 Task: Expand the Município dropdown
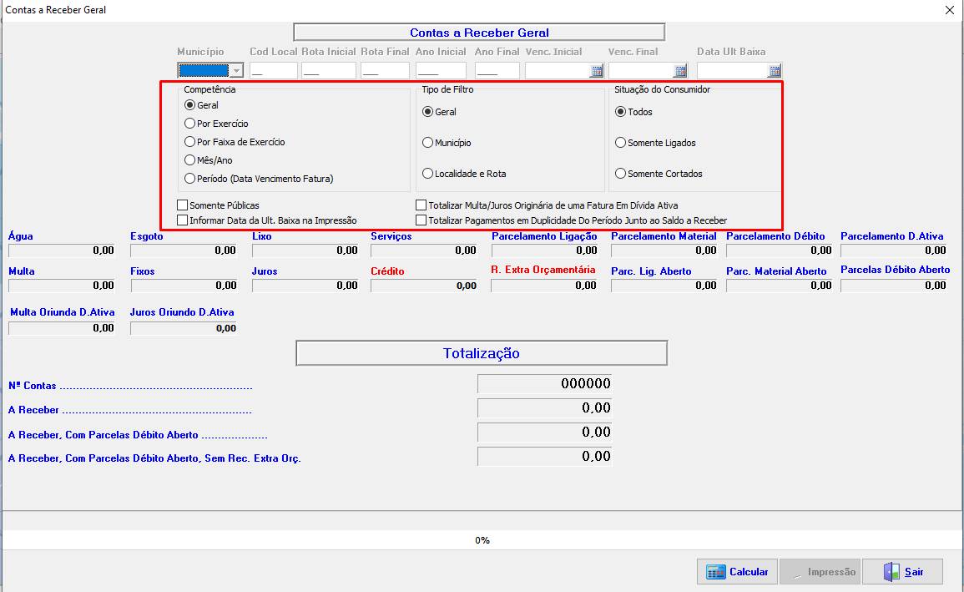tap(236, 71)
